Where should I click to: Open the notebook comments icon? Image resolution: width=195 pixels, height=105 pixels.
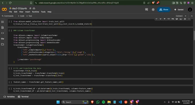(147, 9)
